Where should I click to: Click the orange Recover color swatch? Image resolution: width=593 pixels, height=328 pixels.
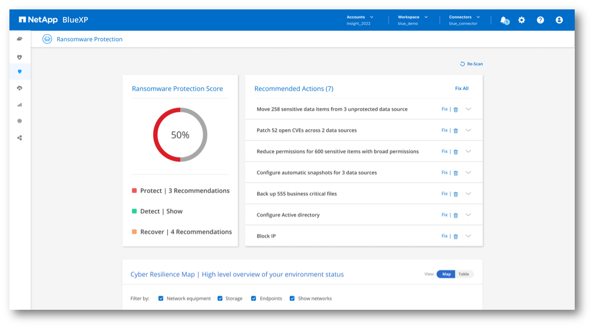[x=134, y=232]
